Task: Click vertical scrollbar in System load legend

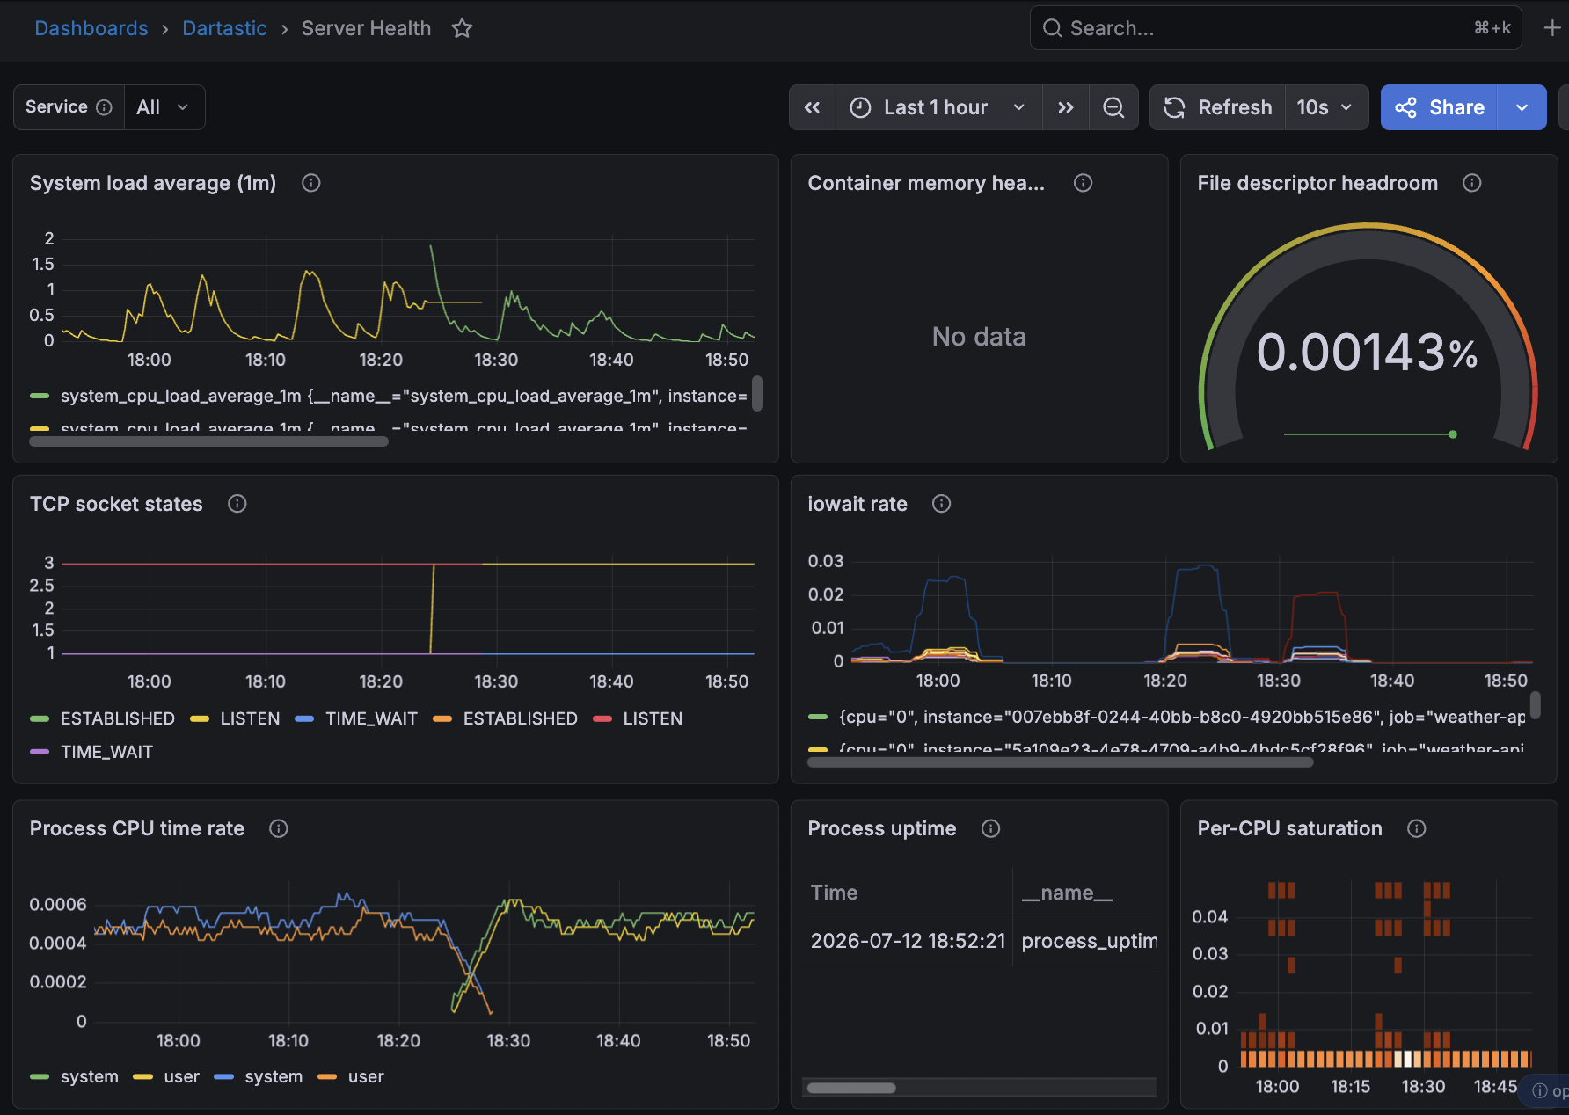Action: [x=757, y=393]
